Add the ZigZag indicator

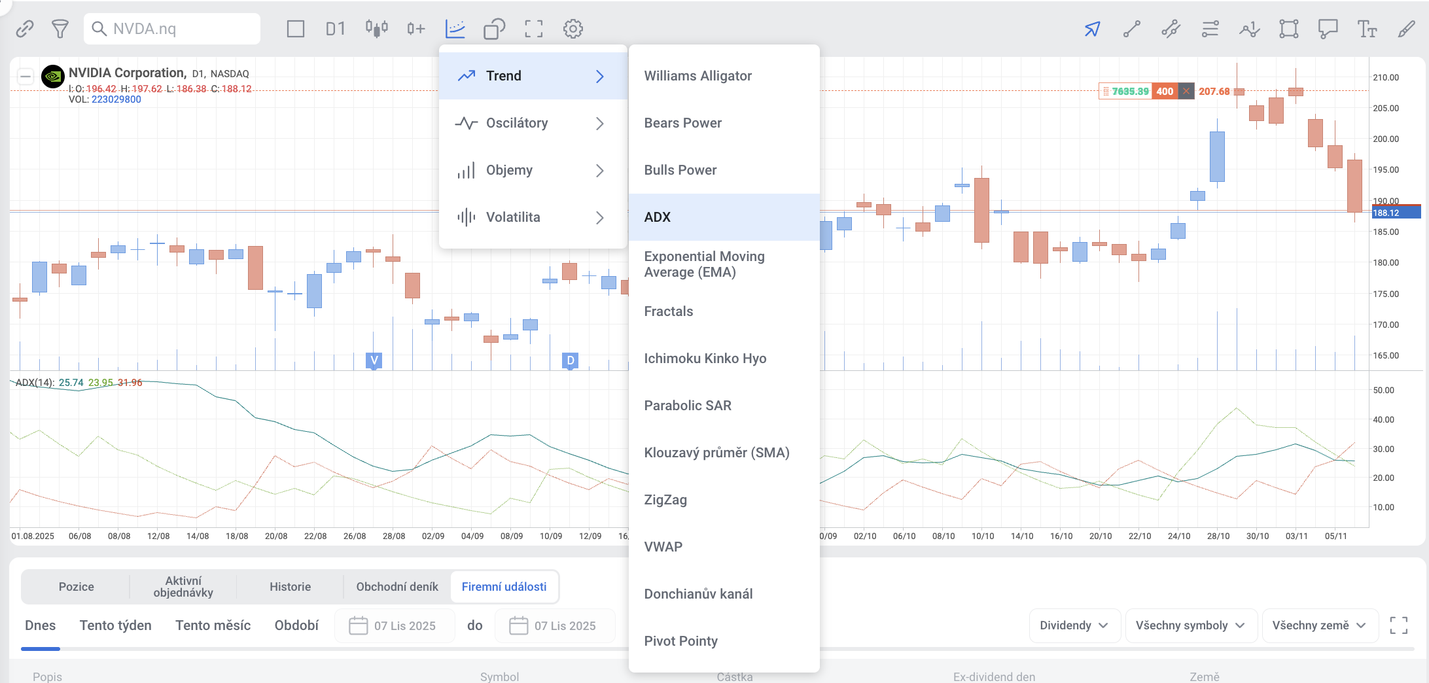(724, 500)
